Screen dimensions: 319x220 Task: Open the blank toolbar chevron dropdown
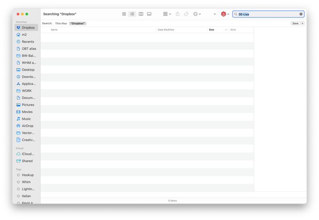coord(215,14)
